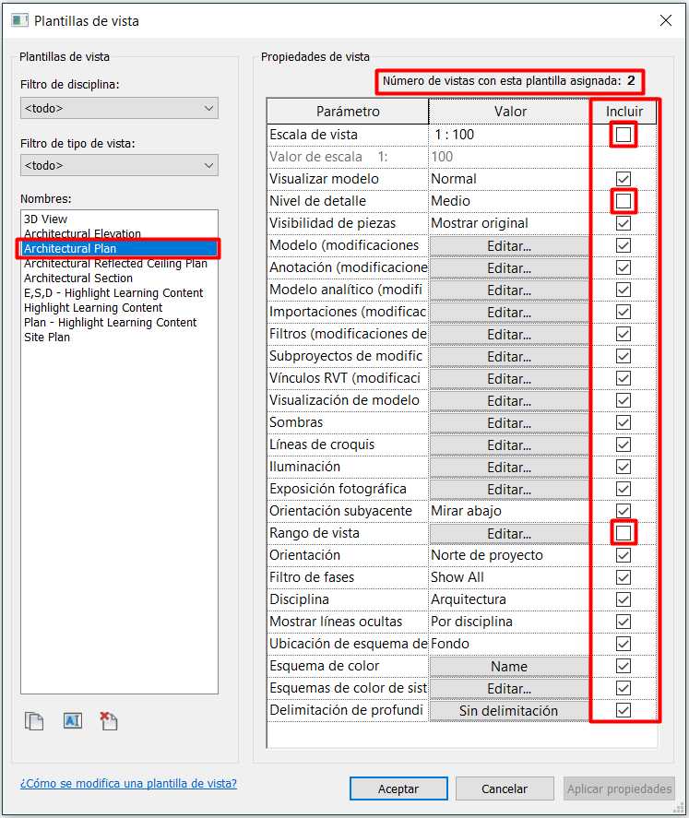Enable Incluir for Rango de vista
Image resolution: width=689 pixels, height=818 pixels.
[x=624, y=533]
